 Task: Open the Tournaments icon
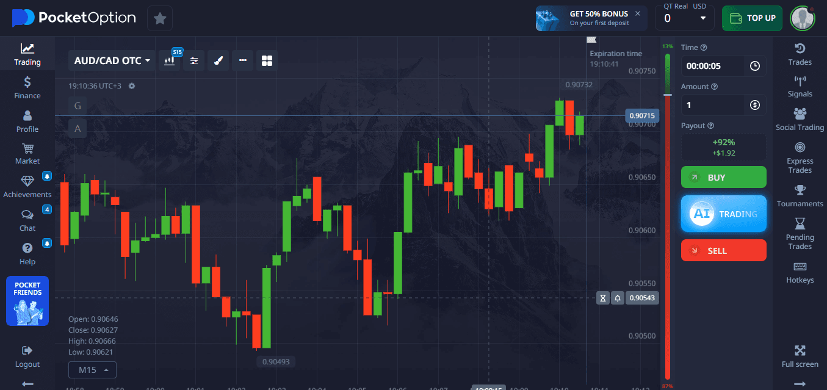pyautogui.click(x=800, y=196)
